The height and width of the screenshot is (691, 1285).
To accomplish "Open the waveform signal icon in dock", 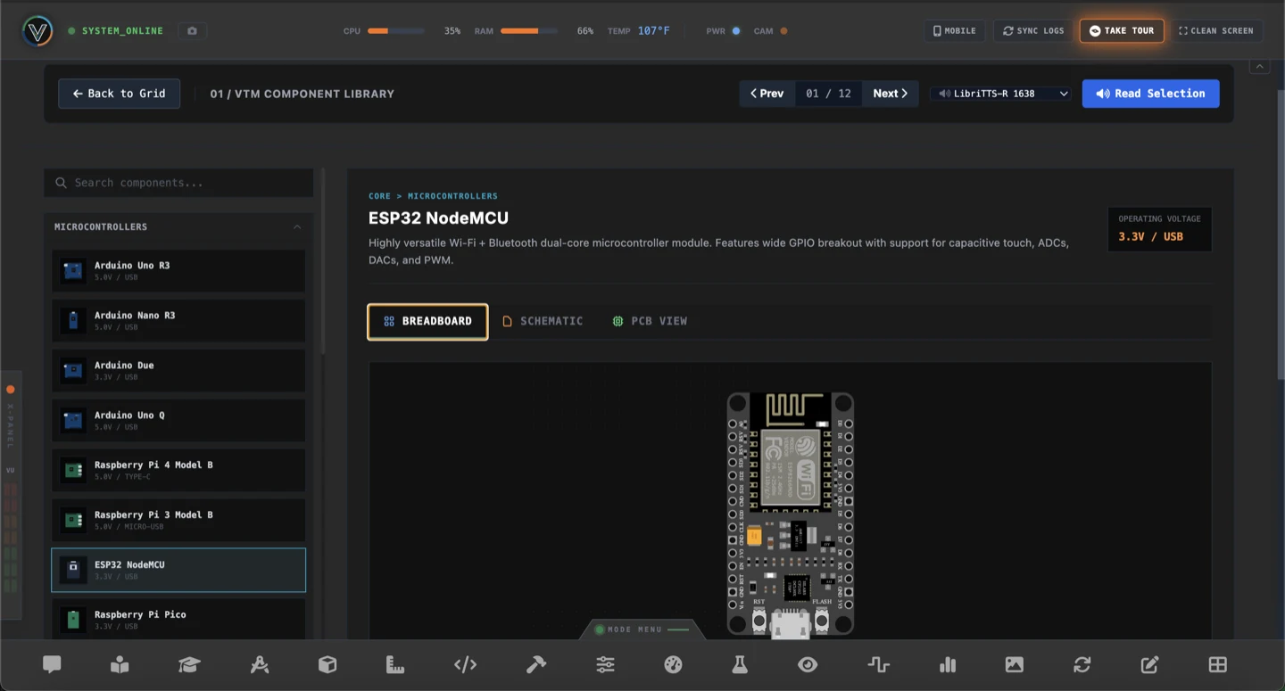I will [x=879, y=664].
